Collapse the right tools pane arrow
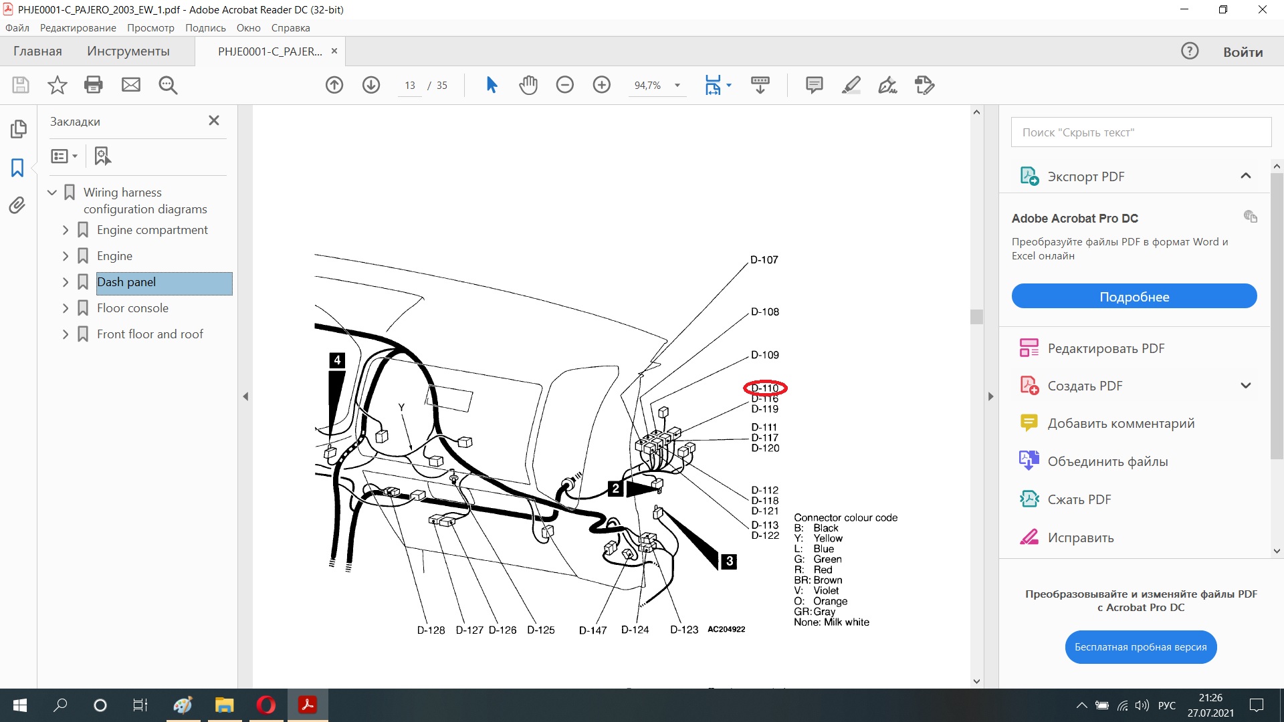 (990, 396)
